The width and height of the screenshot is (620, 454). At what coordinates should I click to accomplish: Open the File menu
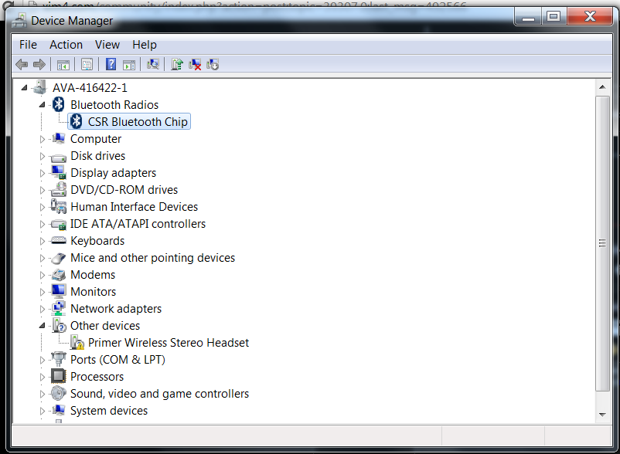[28, 45]
